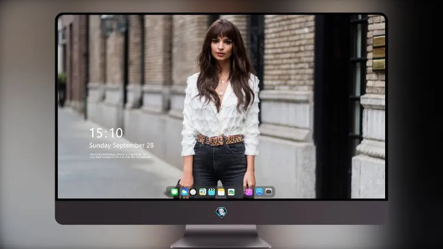This screenshot has width=443, height=249.
Task: Click the 15:10 clock widget
Action: [106, 133]
